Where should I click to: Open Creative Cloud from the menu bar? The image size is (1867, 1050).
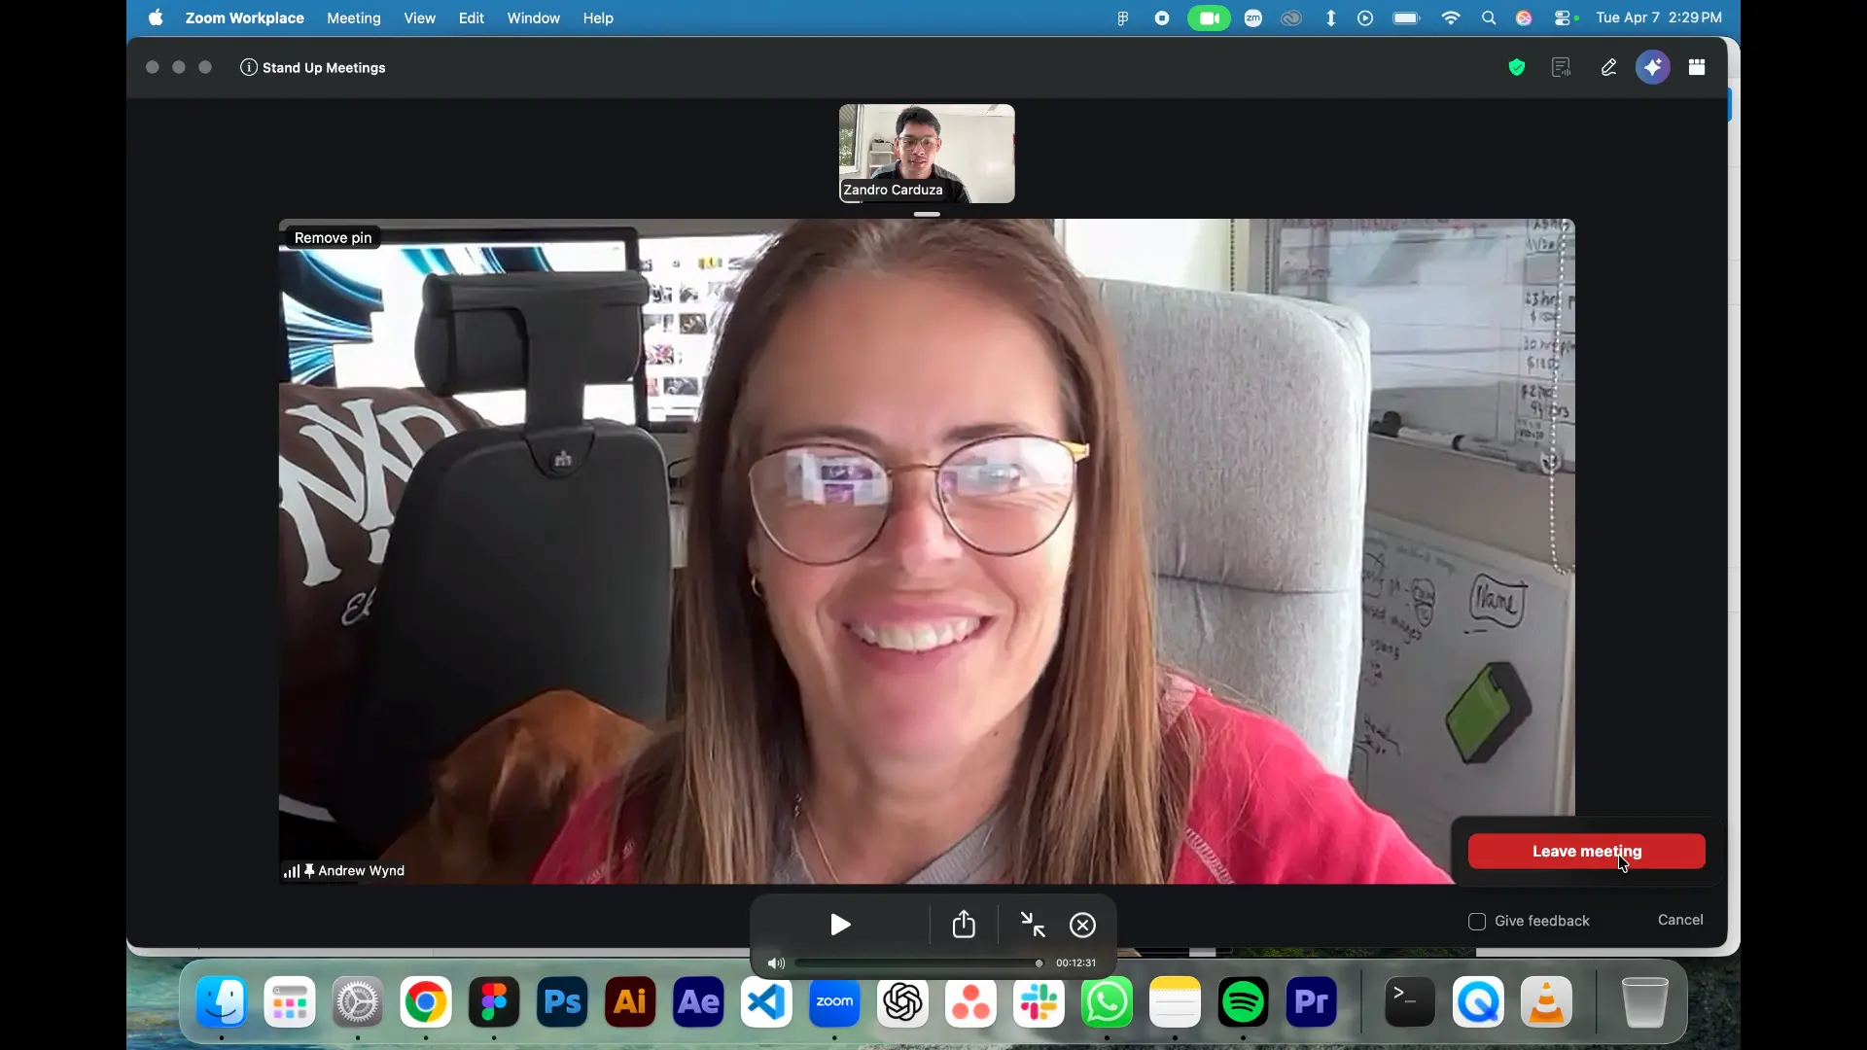coord(1291,18)
